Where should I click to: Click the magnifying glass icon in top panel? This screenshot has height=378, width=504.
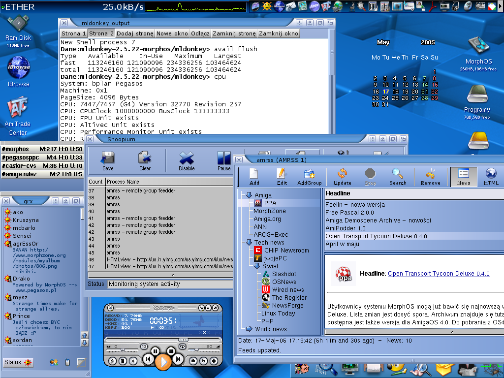[362, 6]
